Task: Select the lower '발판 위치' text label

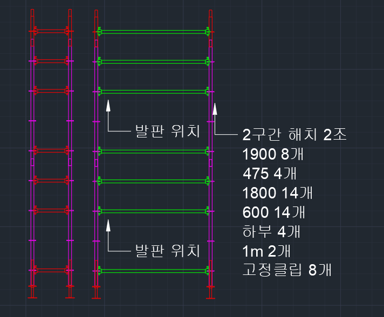Action: pyautogui.click(x=168, y=251)
